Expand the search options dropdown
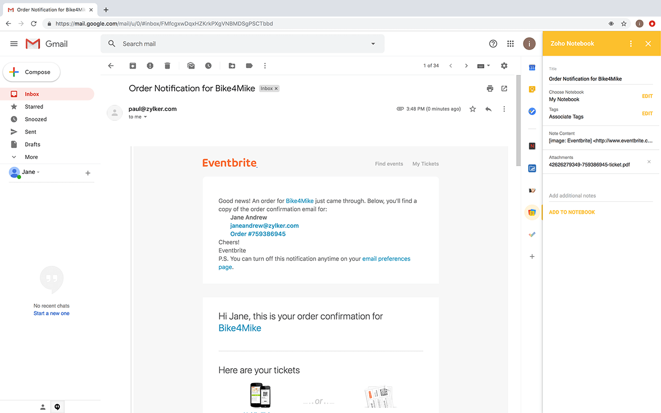 pyautogui.click(x=373, y=43)
